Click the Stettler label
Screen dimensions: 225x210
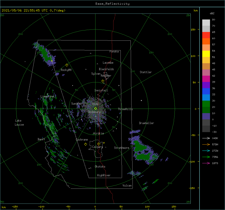point(146,72)
